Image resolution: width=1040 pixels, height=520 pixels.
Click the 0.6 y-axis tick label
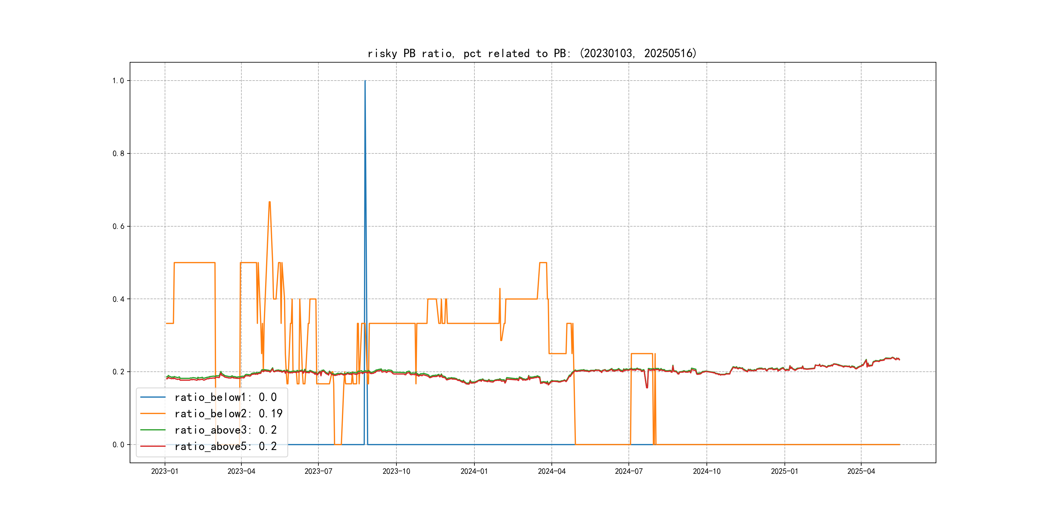(x=118, y=227)
